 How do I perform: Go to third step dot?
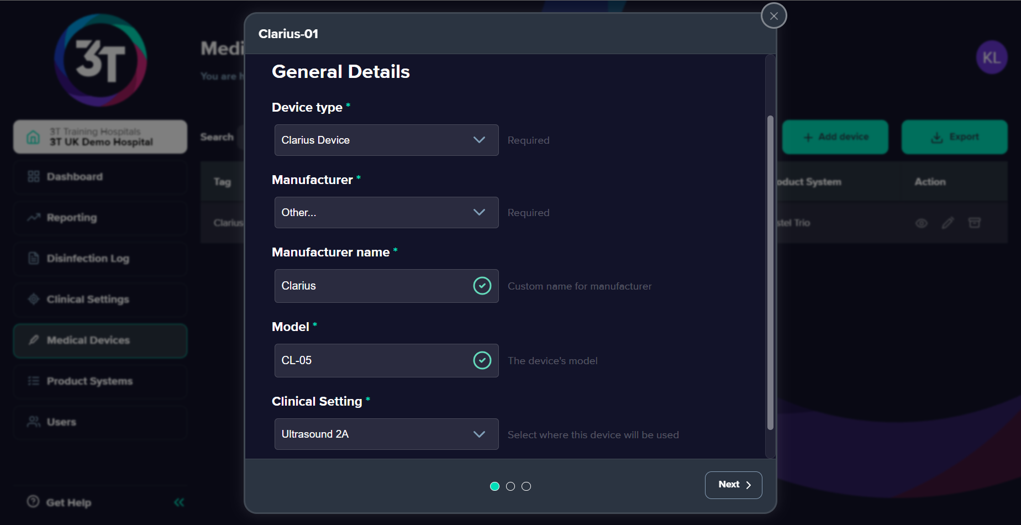tap(527, 486)
